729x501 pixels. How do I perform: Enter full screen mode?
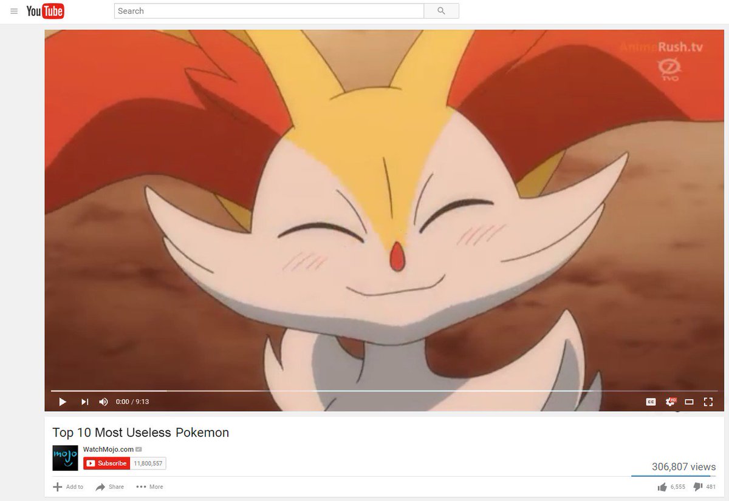pos(708,402)
